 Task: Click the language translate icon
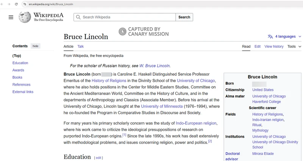270,36
